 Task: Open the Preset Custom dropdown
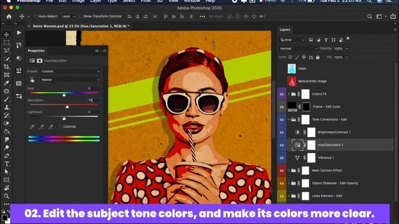tap(70, 72)
